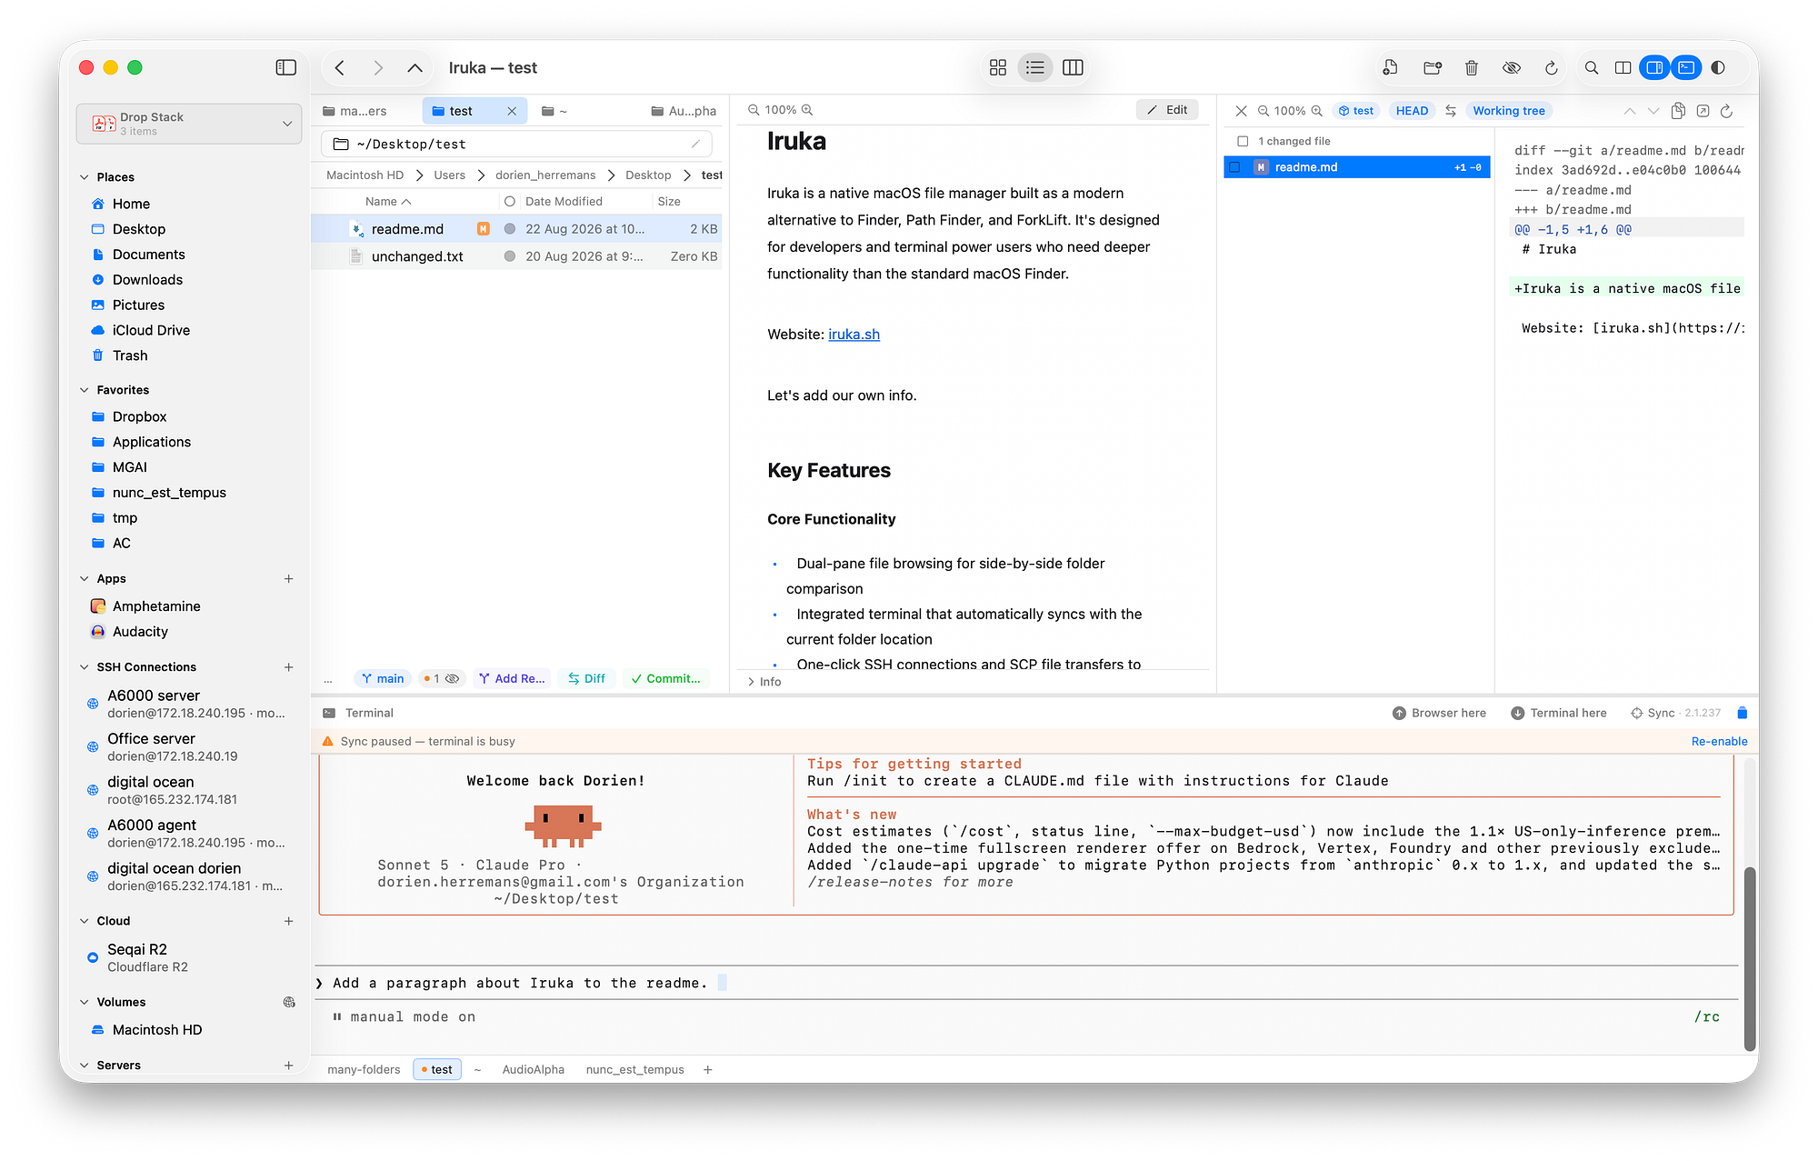Sort files by the Name column
The height and width of the screenshot is (1161, 1818).
pyautogui.click(x=388, y=202)
